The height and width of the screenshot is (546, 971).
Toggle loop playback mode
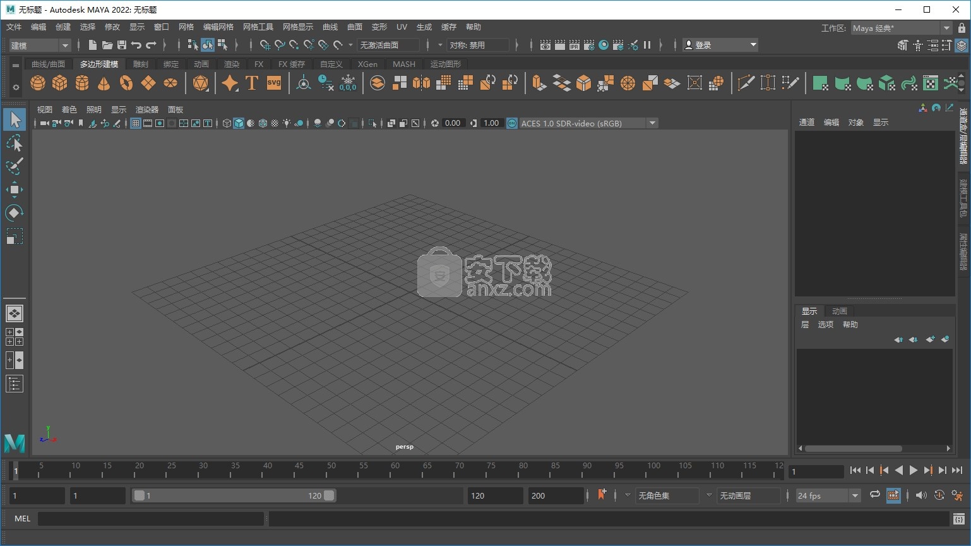tap(875, 495)
